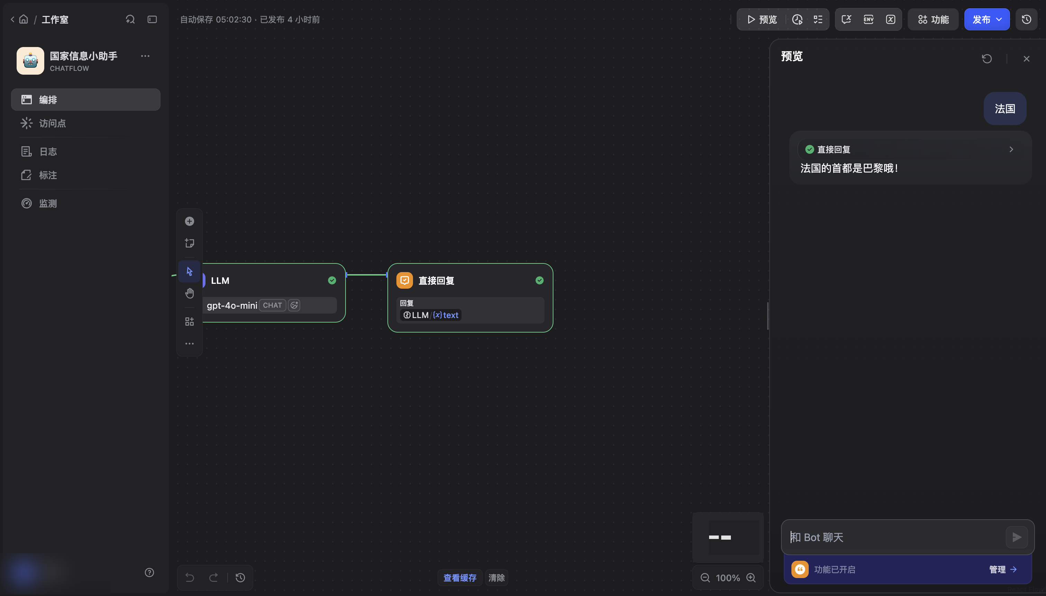
Task: Open the gpt-4o-mini model field
Action: [269, 305]
